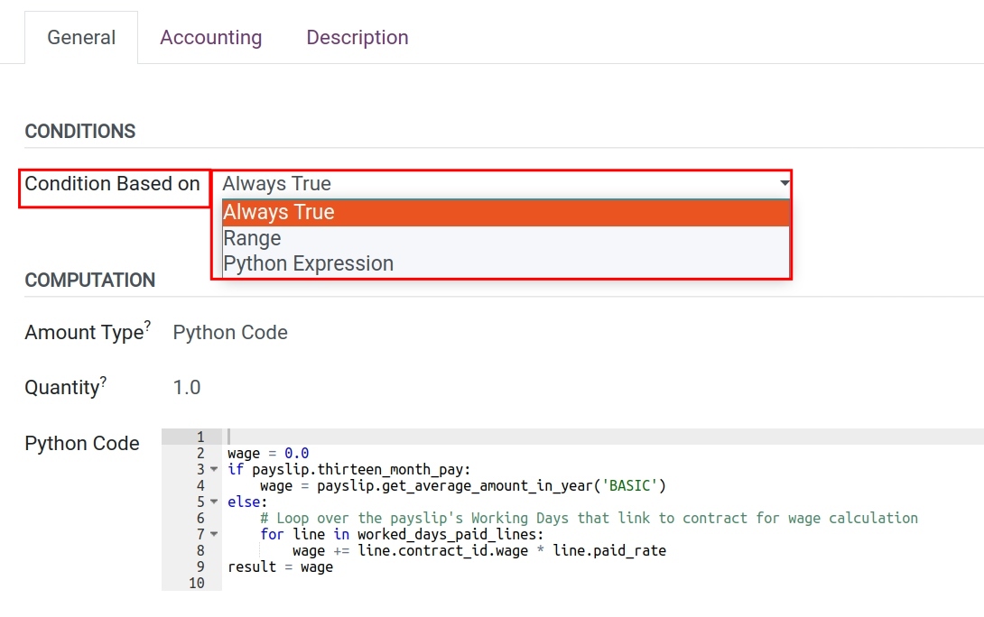Image resolution: width=984 pixels, height=617 pixels.
Task: Click the Condition Based on dropdown arrow
Action: tap(784, 184)
